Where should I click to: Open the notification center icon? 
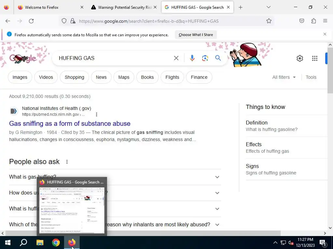tap(323, 243)
